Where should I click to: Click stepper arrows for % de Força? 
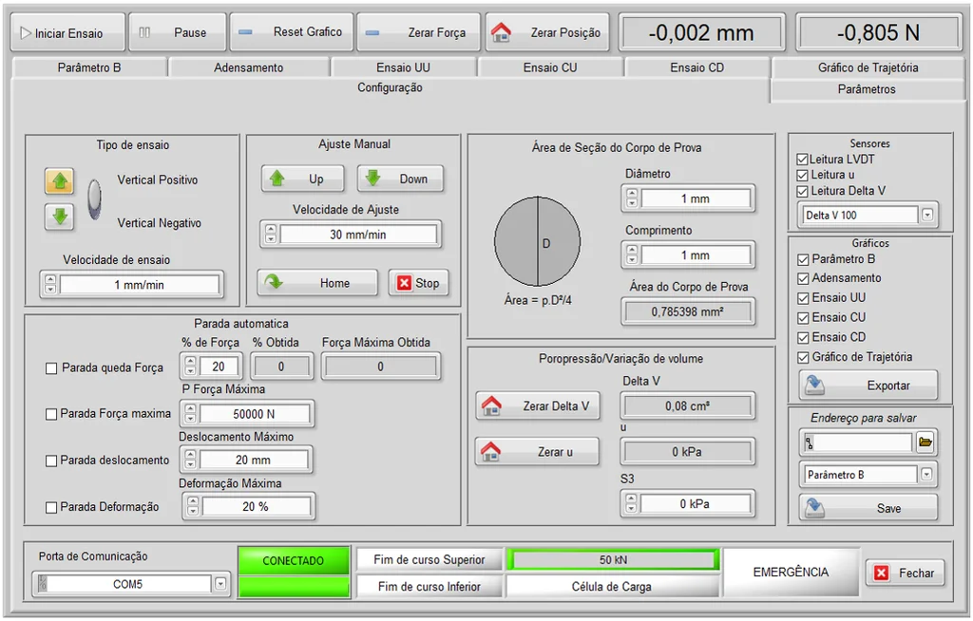click(x=190, y=366)
